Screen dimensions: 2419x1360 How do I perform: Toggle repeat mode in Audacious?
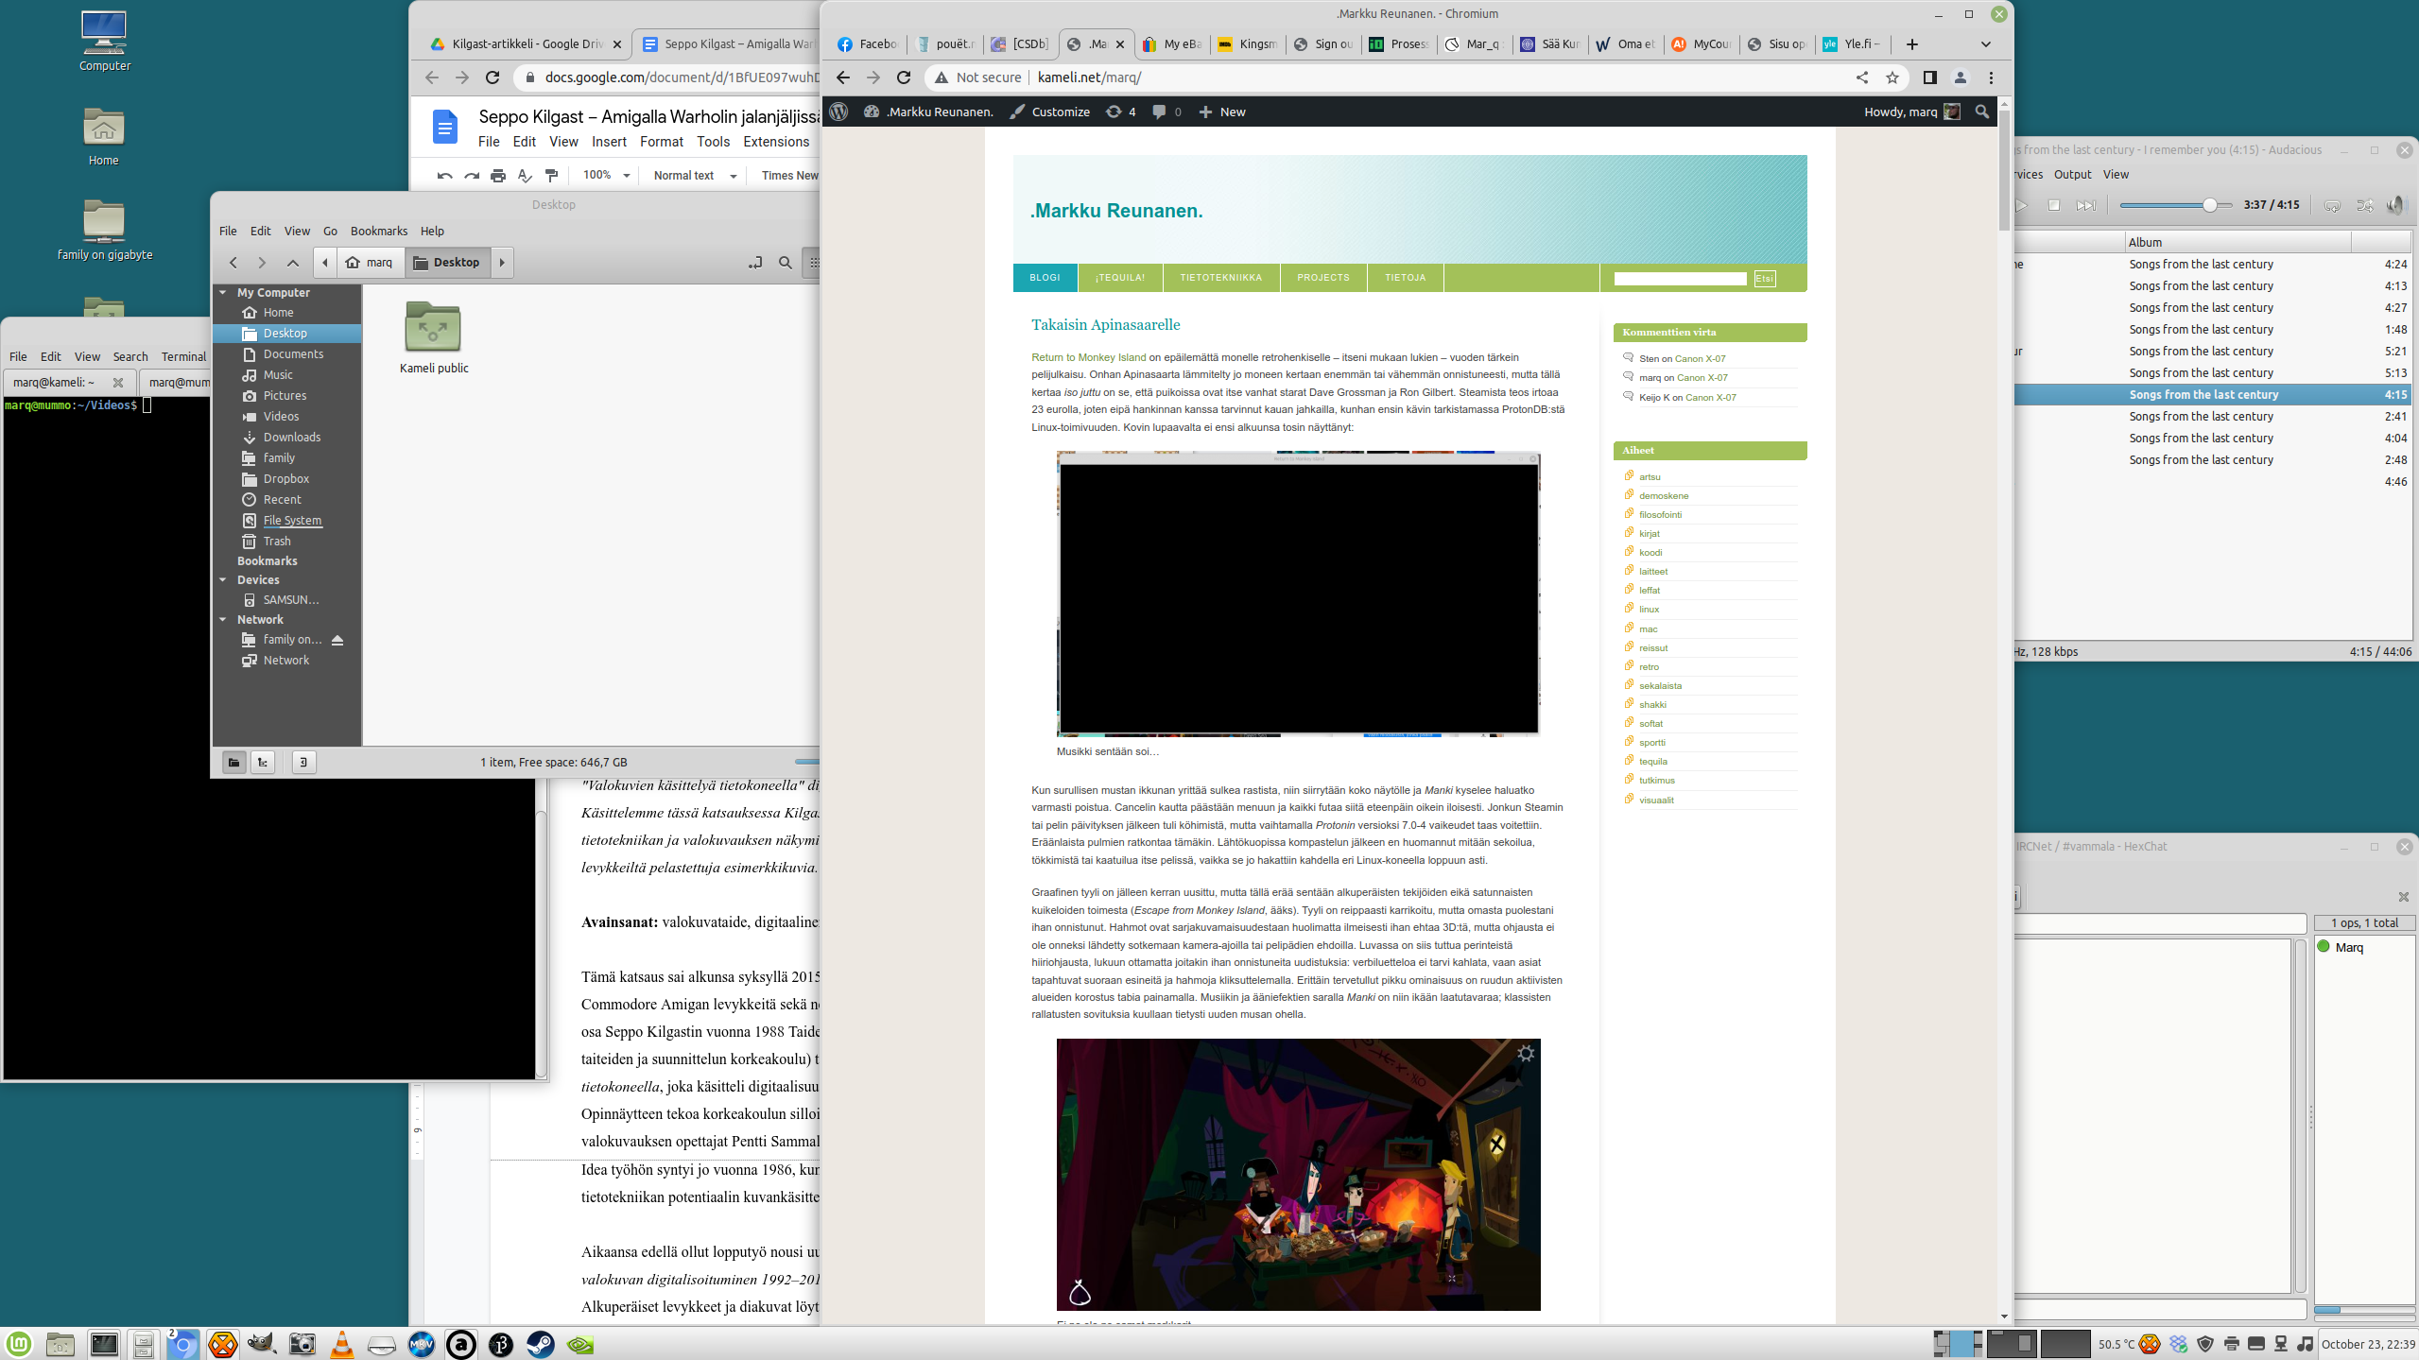pyautogui.click(x=2332, y=205)
